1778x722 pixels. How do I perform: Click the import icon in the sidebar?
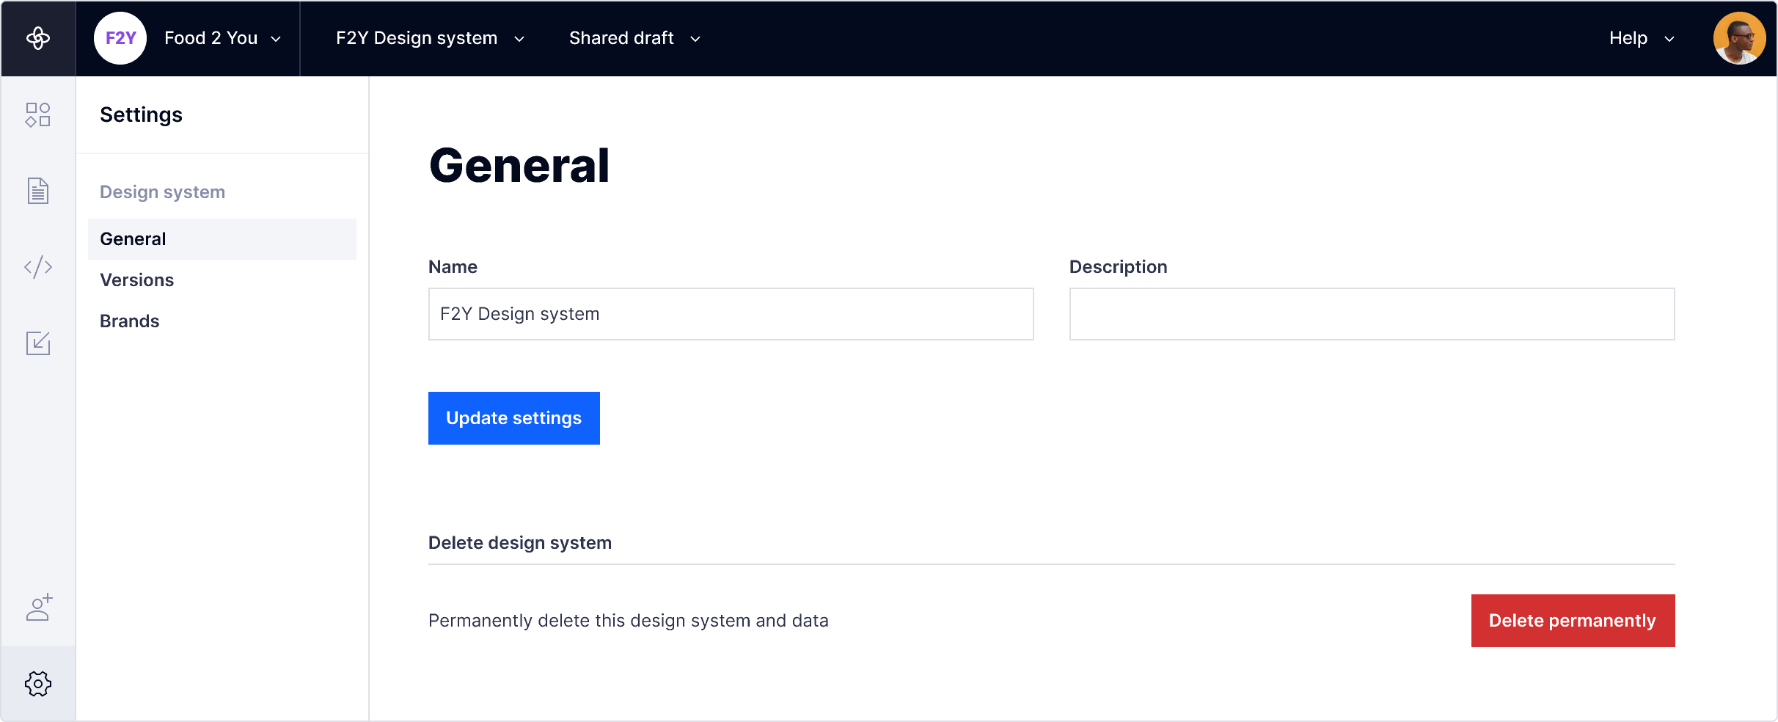pyautogui.click(x=37, y=343)
